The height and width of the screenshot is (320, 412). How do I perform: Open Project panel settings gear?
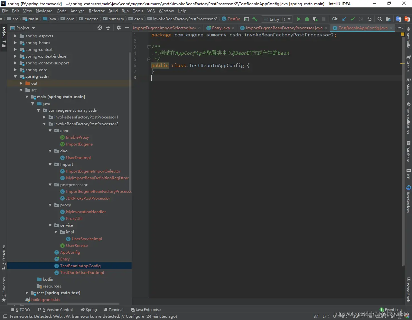click(x=118, y=28)
